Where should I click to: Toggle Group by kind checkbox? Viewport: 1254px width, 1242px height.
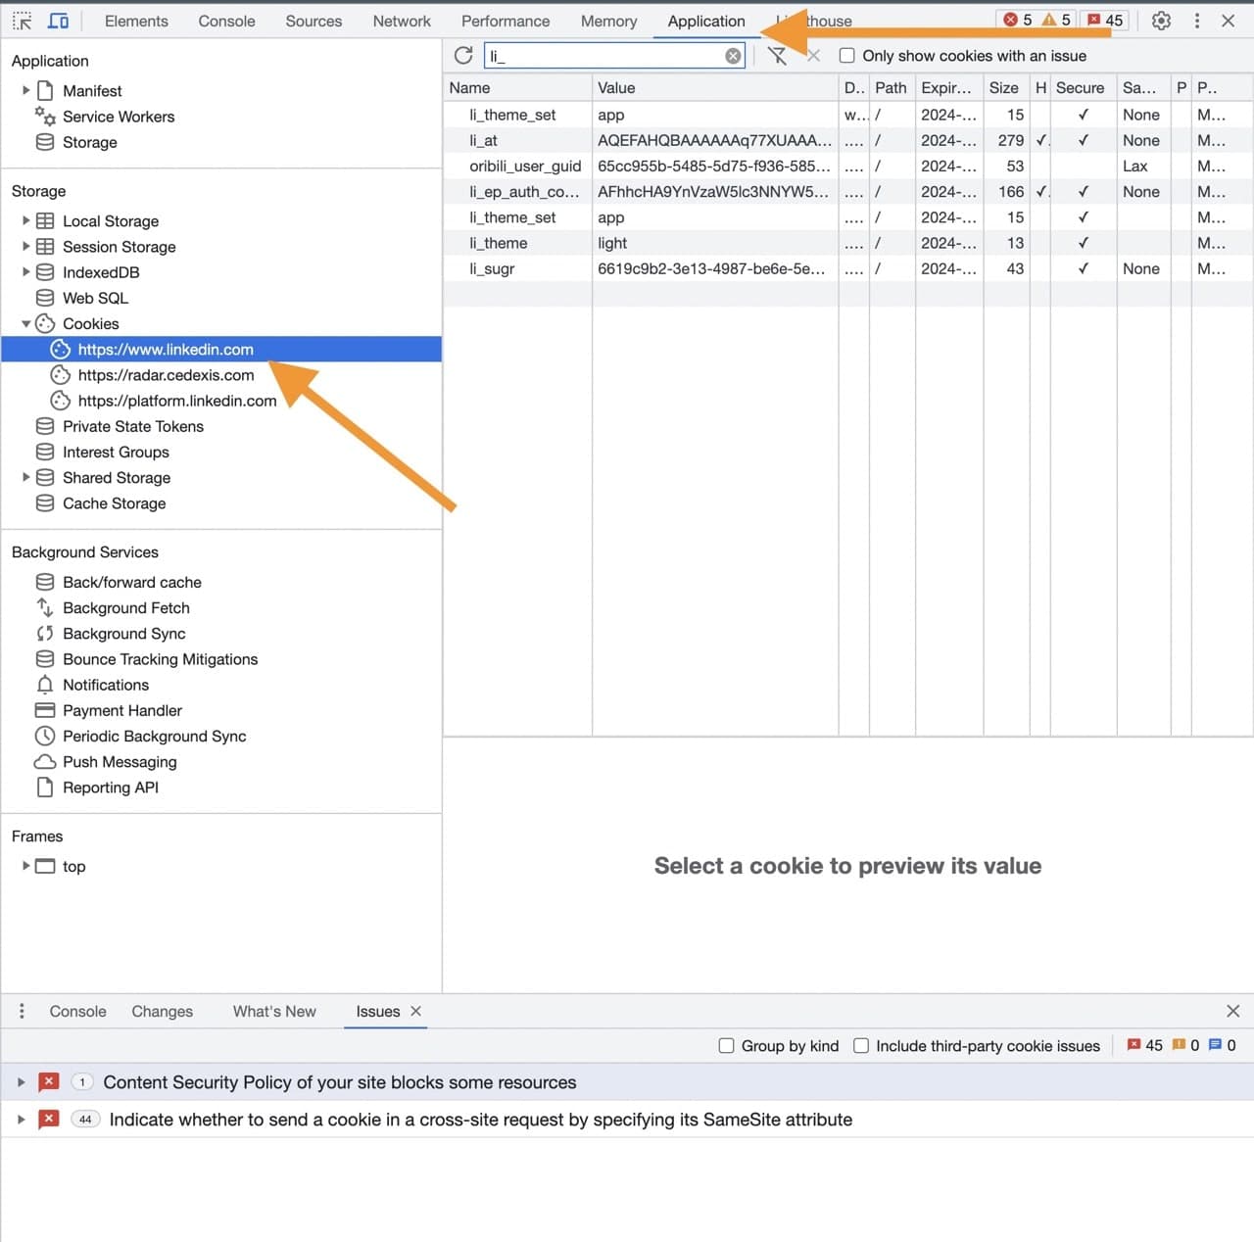click(x=726, y=1045)
